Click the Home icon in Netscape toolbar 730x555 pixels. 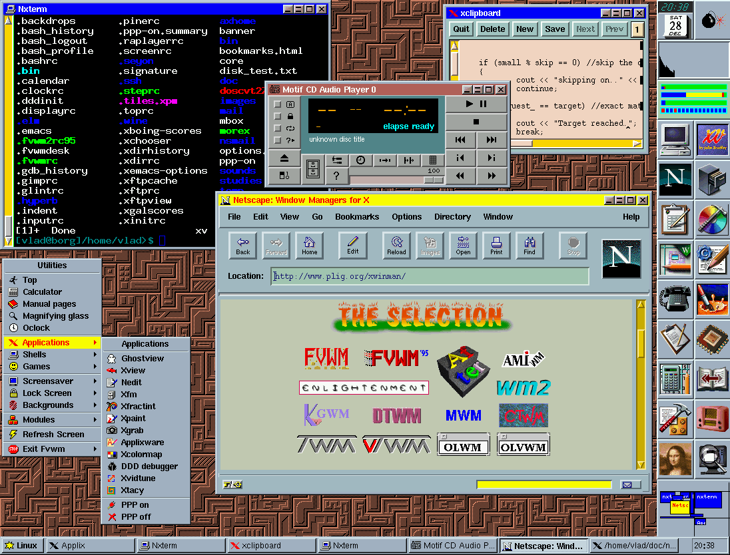pyautogui.click(x=309, y=245)
